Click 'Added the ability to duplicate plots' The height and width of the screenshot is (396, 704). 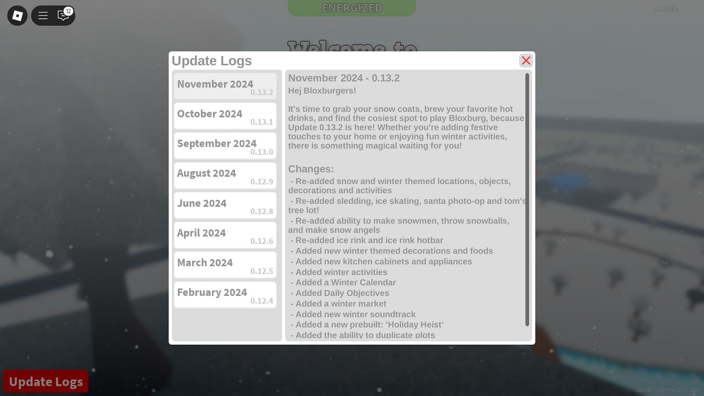pyautogui.click(x=363, y=335)
